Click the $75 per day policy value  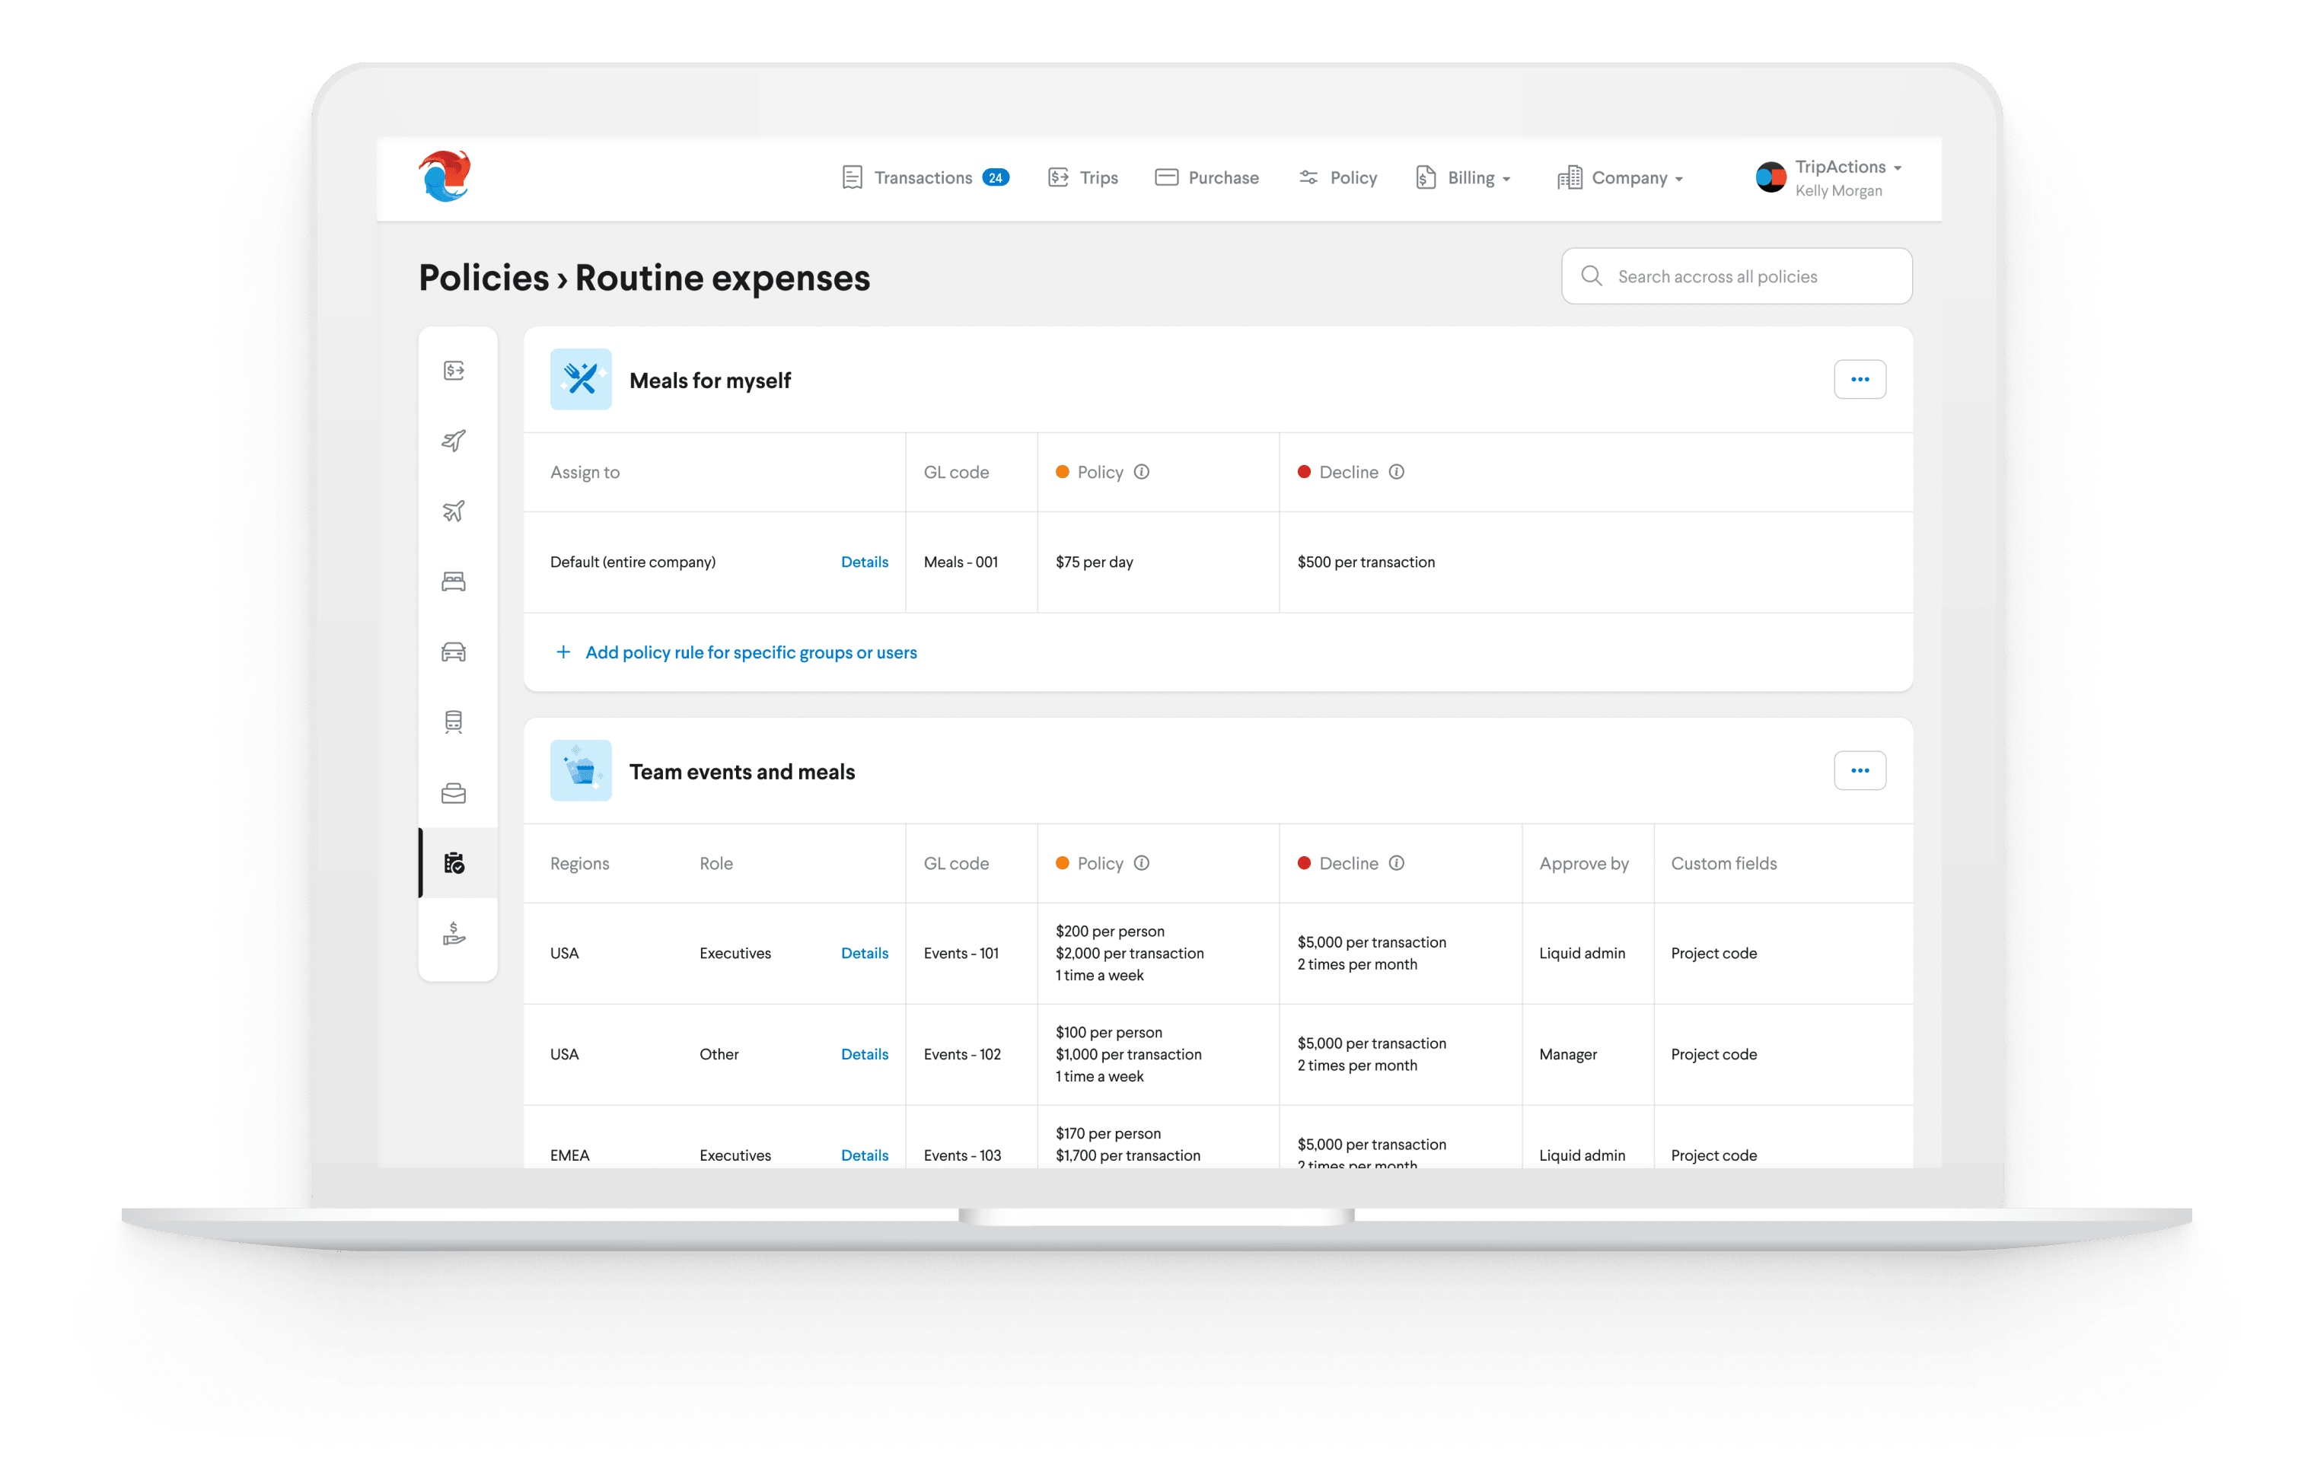(x=1095, y=562)
